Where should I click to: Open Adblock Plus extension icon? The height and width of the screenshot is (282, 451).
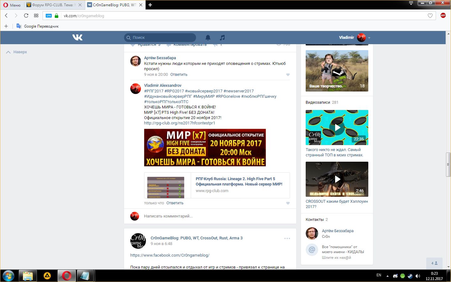[443, 15]
